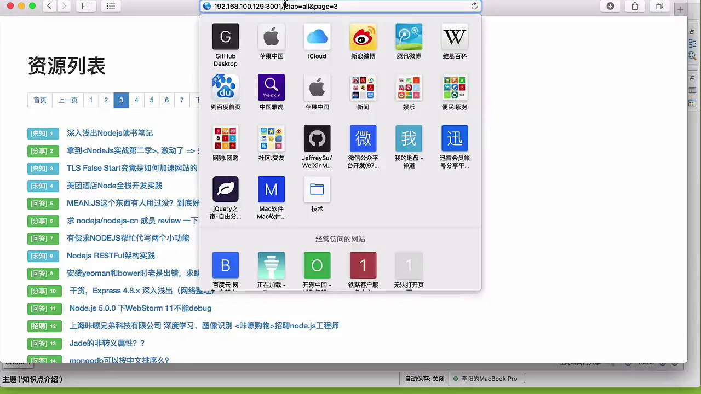Open the 腾讯微博 favorite icon
701x394 pixels.
coord(409,37)
